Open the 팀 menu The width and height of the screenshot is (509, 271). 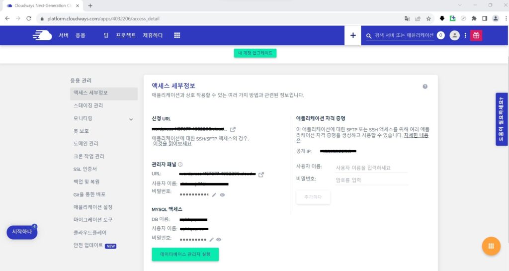tap(106, 35)
